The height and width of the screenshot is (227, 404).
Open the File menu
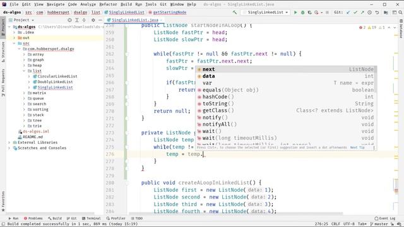(14, 4)
